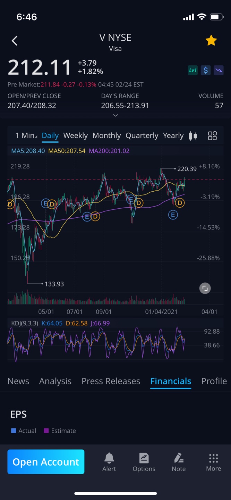Tap the back arrow icon
Image resolution: width=231 pixels, height=500 pixels.
tap(15, 41)
